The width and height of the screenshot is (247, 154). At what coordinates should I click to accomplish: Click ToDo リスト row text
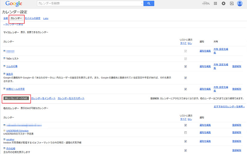point(12,59)
